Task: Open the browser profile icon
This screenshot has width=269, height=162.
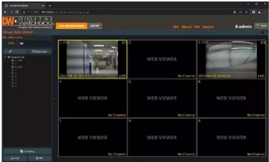Action: (x=259, y=12)
